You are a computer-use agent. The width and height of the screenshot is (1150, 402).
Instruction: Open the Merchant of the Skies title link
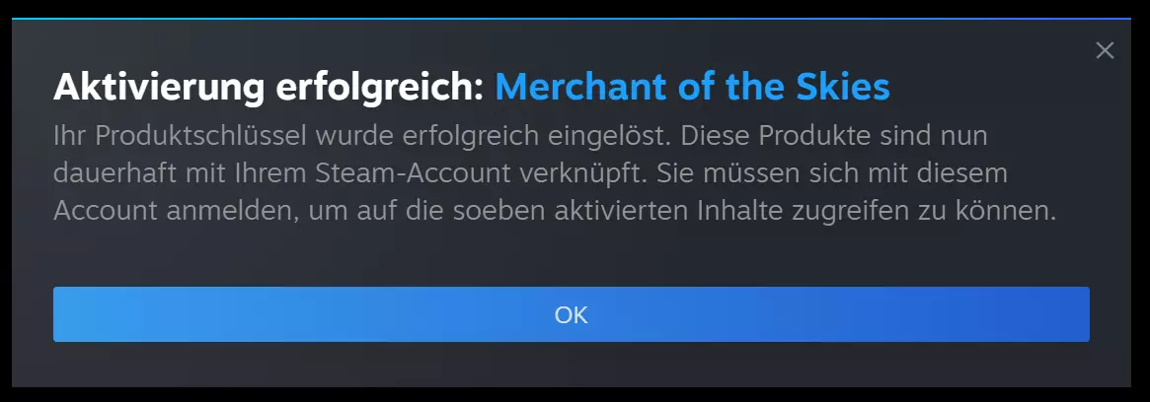point(692,88)
